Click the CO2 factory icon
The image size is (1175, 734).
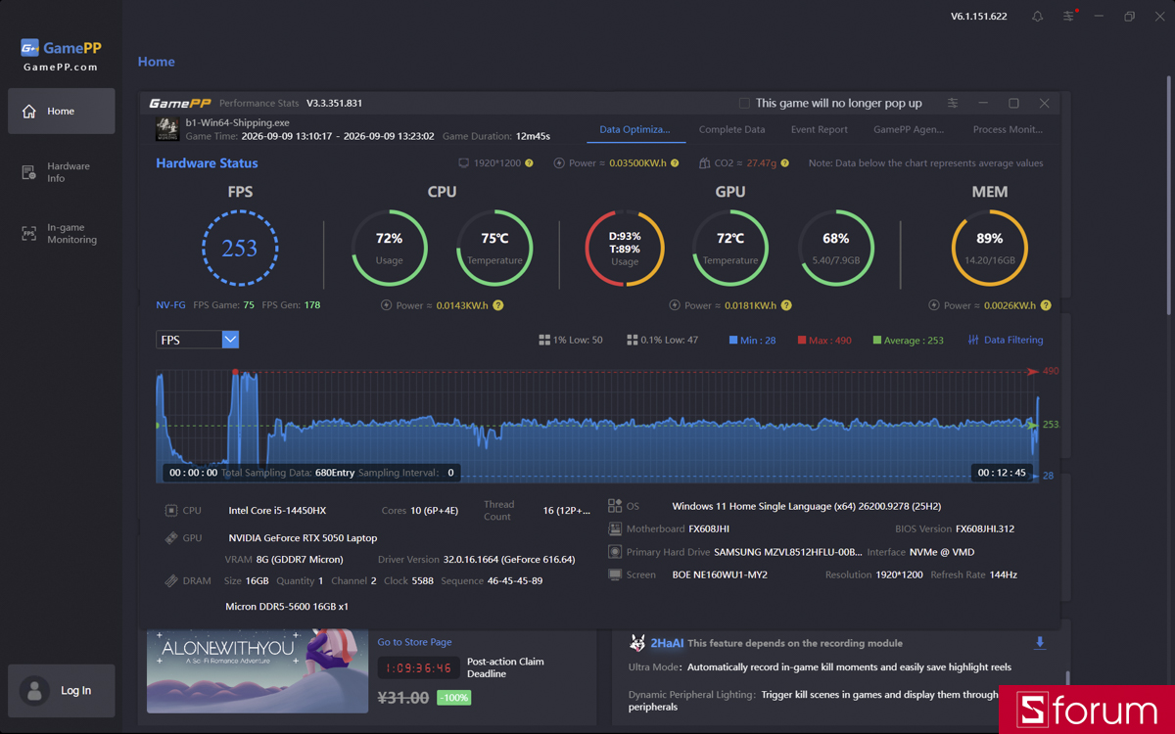click(704, 163)
